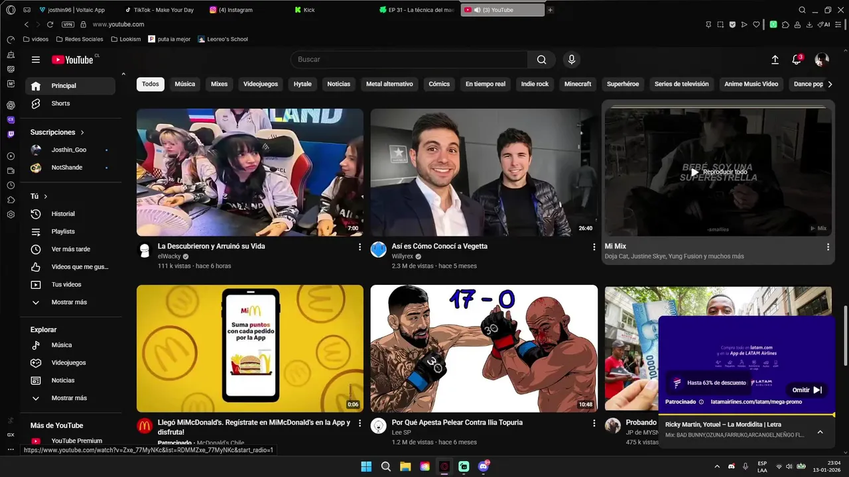Click the ad progress bar in mini player
The image size is (849, 477).
point(746,415)
